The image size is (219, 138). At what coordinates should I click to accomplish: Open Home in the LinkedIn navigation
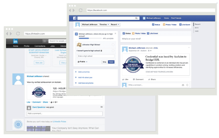[15, 46]
